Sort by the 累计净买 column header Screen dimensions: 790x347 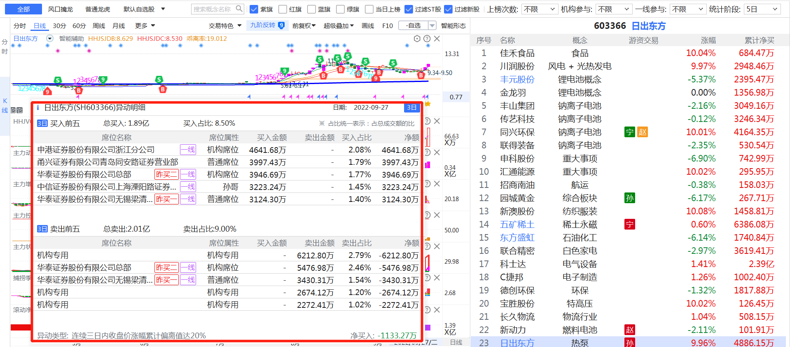pyautogui.click(x=760, y=40)
